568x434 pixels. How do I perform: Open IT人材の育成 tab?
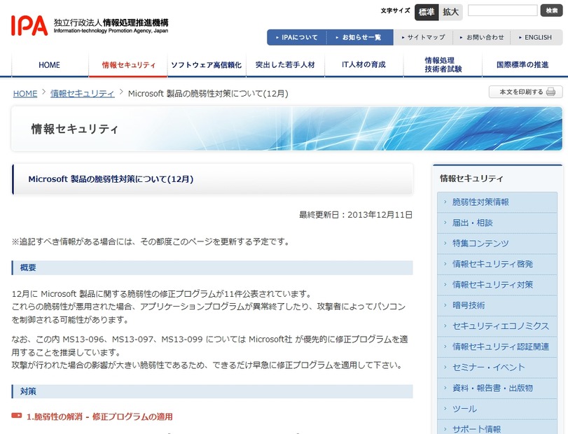363,65
